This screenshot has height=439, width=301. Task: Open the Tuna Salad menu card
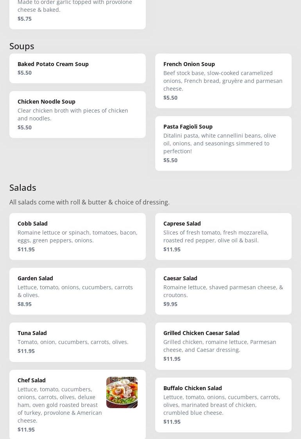[77, 342]
